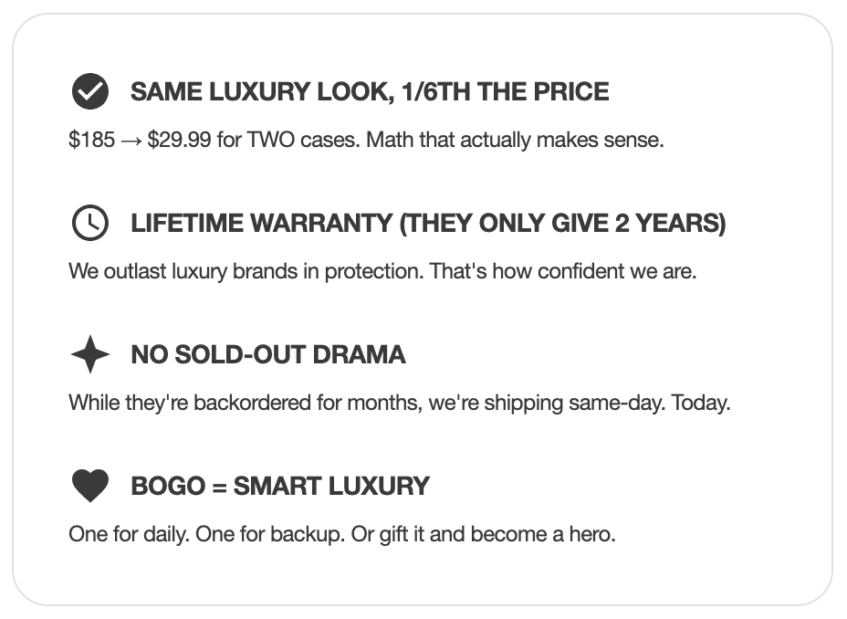Click the heart icon beside BOGO

click(89, 486)
